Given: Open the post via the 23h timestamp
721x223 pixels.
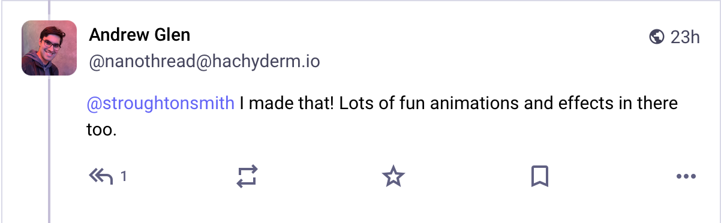Looking at the screenshot, I should 685,37.
